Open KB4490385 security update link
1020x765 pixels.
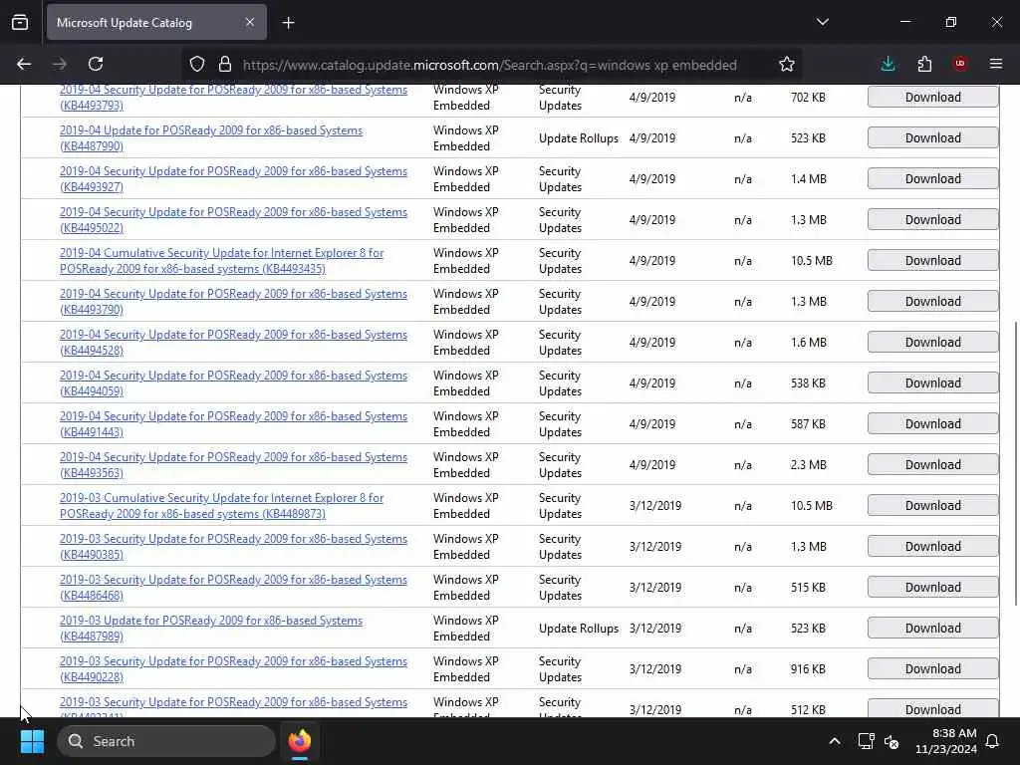pyautogui.click(x=233, y=547)
